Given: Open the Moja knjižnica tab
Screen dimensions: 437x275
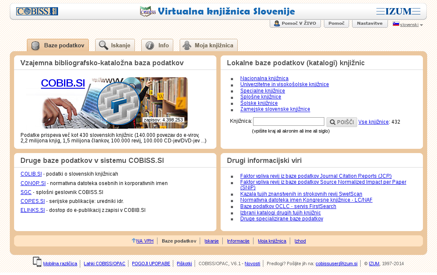Looking at the screenshot, I should 209,45.
